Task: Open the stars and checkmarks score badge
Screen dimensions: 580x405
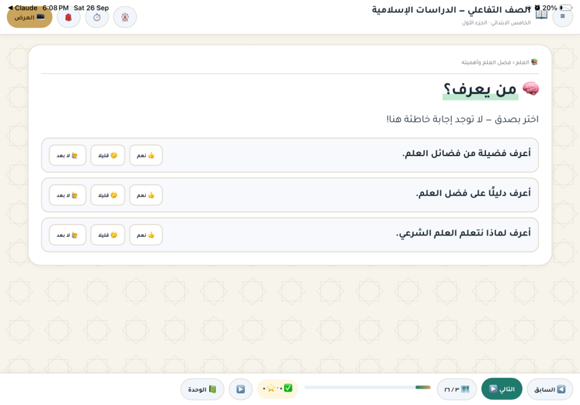Action: coord(277,389)
